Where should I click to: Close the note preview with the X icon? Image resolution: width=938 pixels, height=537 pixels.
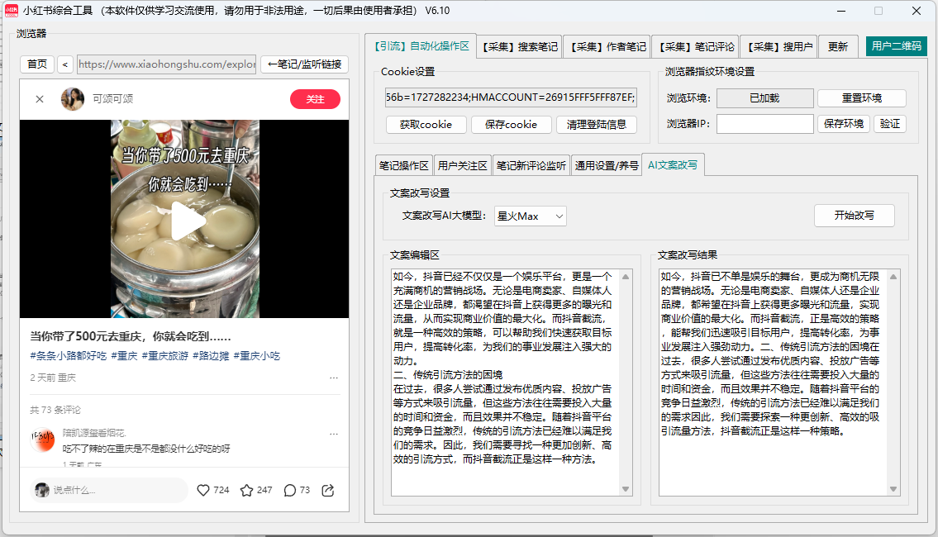click(x=40, y=99)
